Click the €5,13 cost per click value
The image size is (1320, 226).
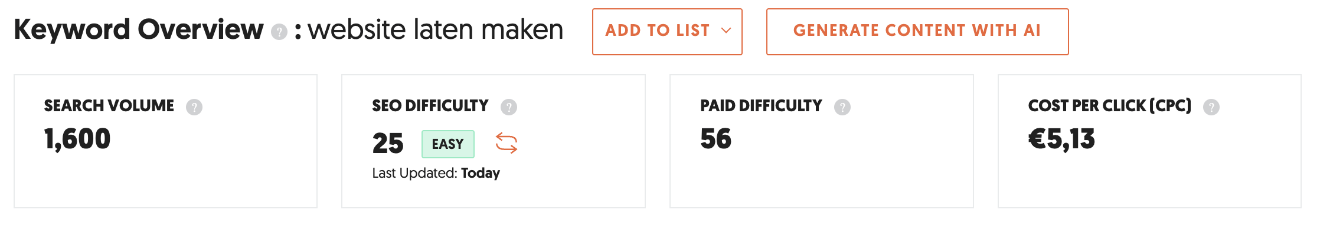click(1061, 139)
